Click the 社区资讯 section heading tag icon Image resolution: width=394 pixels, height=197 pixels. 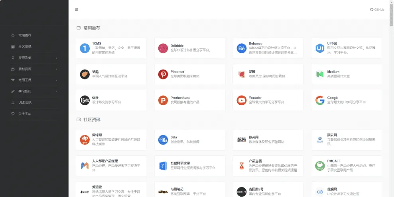pos(79,120)
